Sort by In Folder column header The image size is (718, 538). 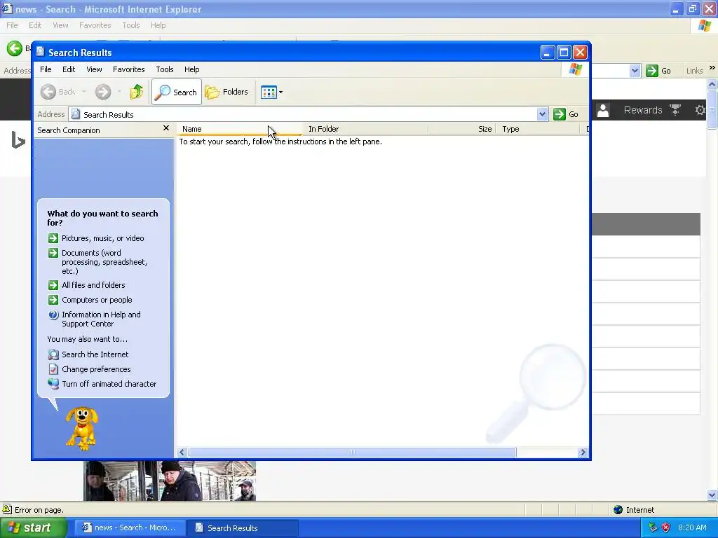tap(365, 129)
